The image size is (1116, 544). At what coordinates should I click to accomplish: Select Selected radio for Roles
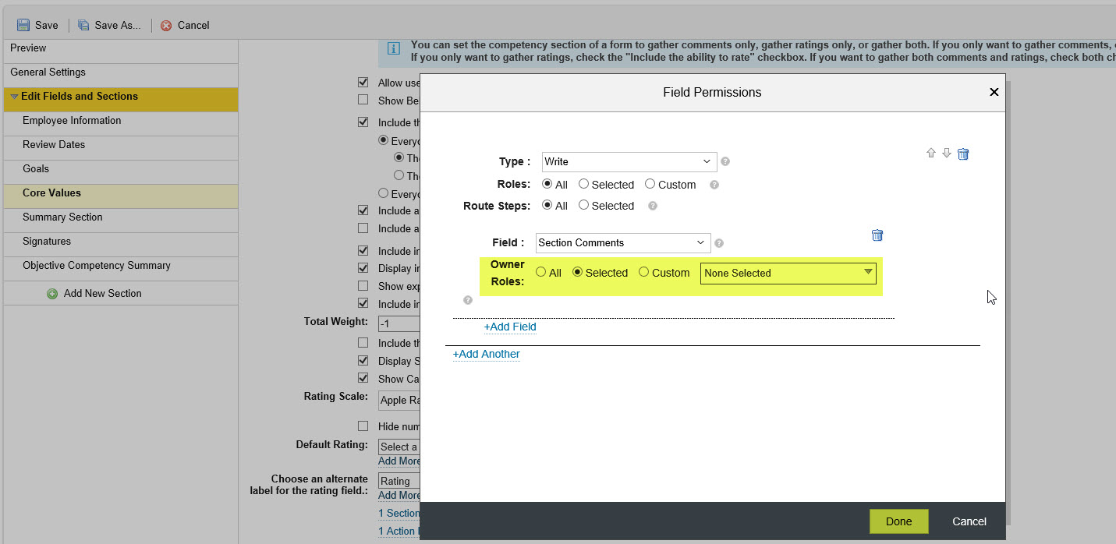pyautogui.click(x=583, y=184)
